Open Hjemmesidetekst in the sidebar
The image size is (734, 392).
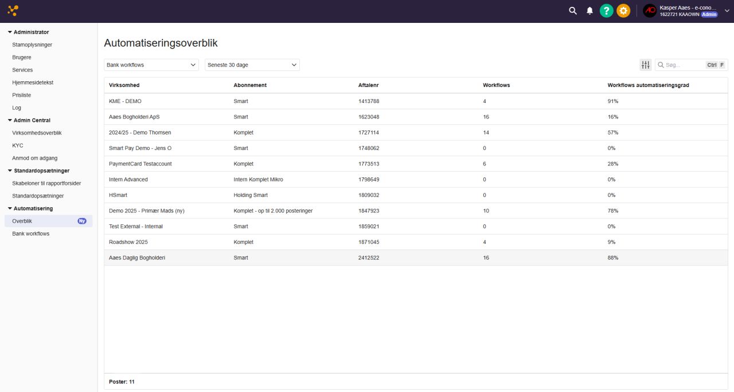tap(33, 82)
